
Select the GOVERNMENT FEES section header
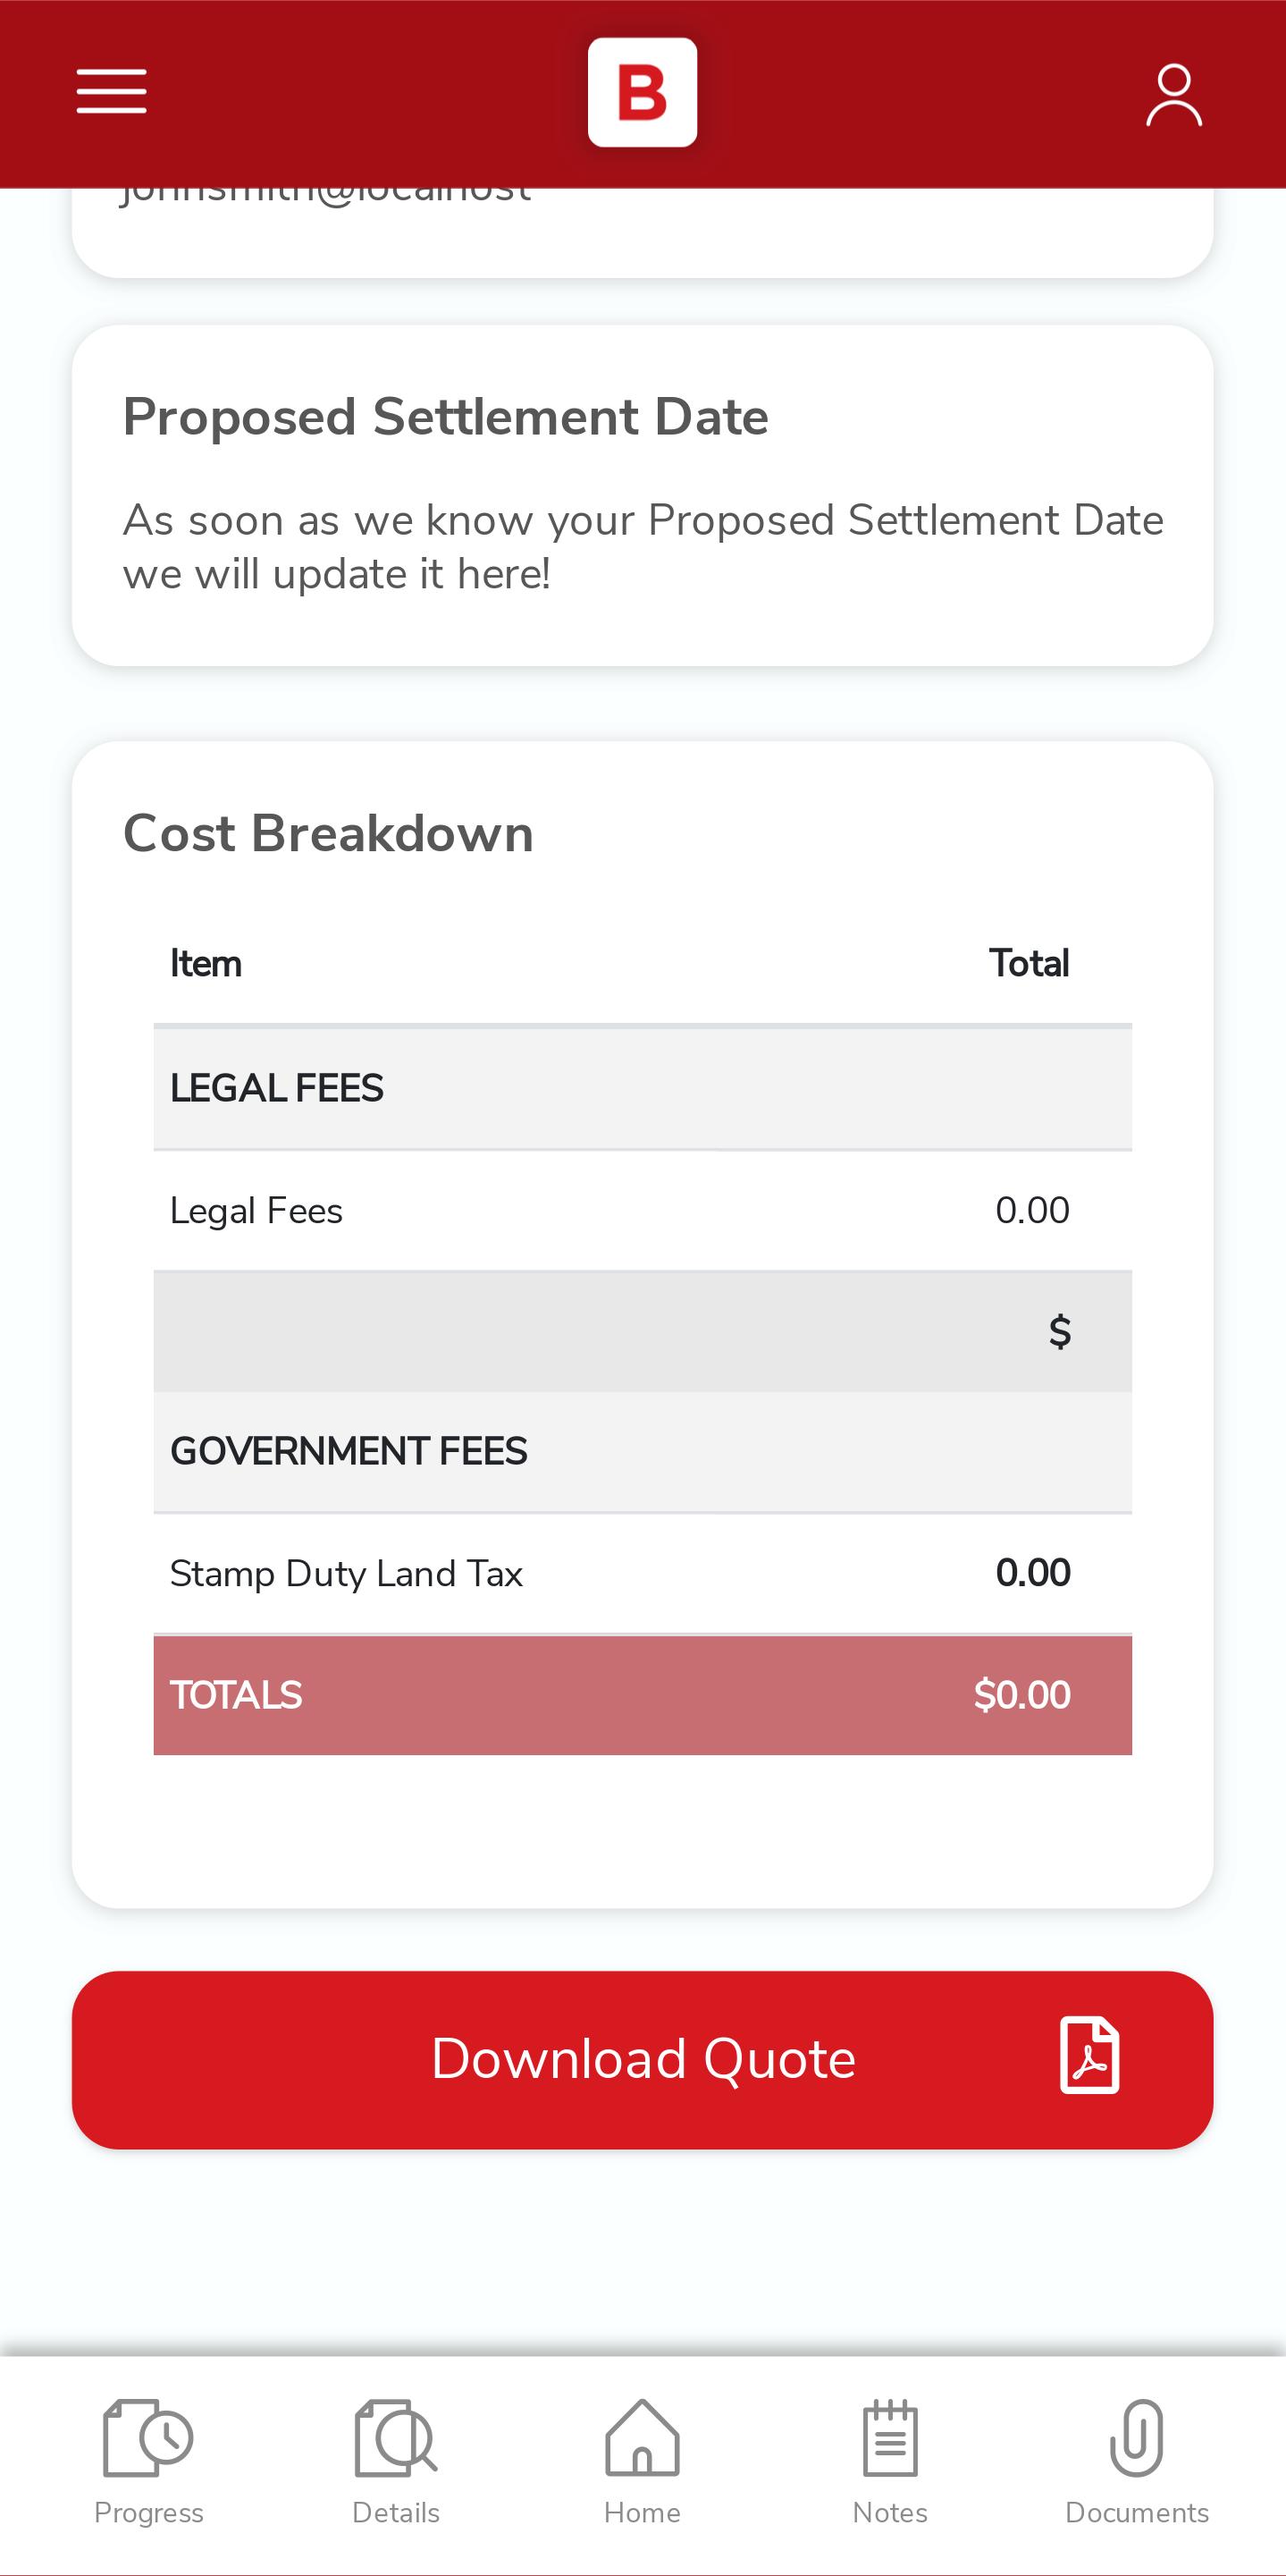(643, 1451)
